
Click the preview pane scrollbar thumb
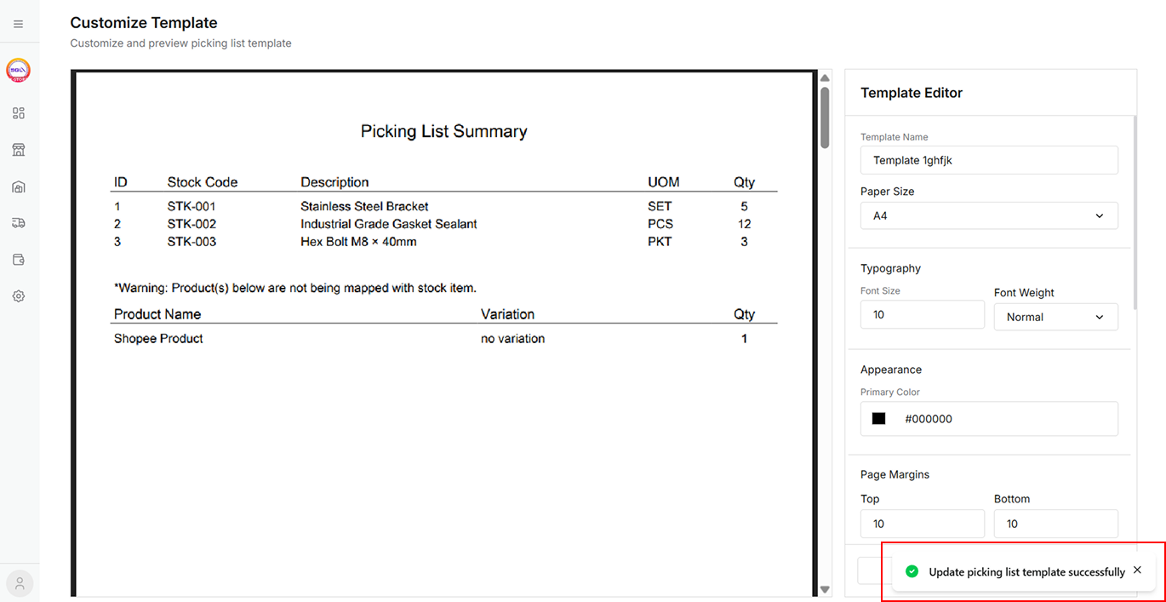pyautogui.click(x=825, y=118)
